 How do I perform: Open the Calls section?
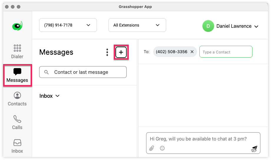17,123
